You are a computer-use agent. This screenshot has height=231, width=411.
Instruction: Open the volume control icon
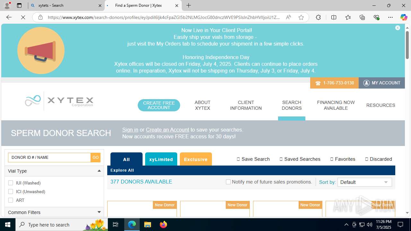369,225
